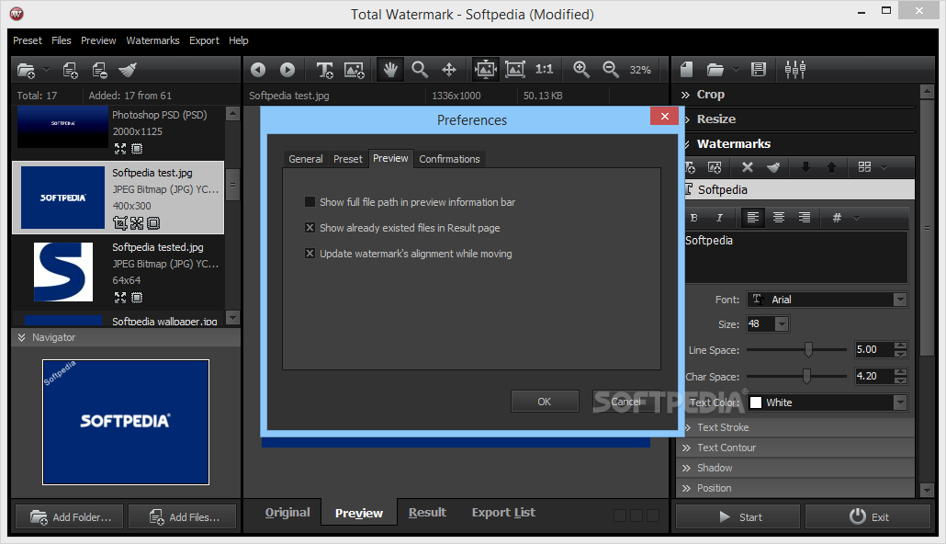Toggle bold text formatting
This screenshot has height=544, width=946.
[693, 218]
